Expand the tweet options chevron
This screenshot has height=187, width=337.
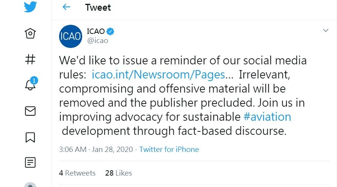coord(326,30)
